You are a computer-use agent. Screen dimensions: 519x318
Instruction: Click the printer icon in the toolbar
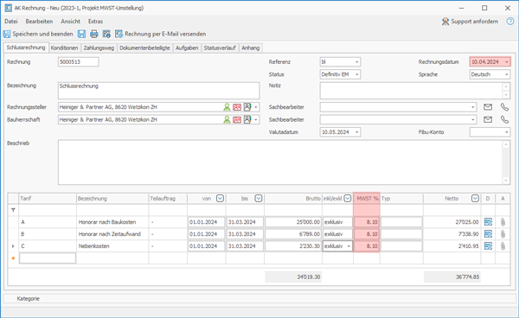(94, 34)
